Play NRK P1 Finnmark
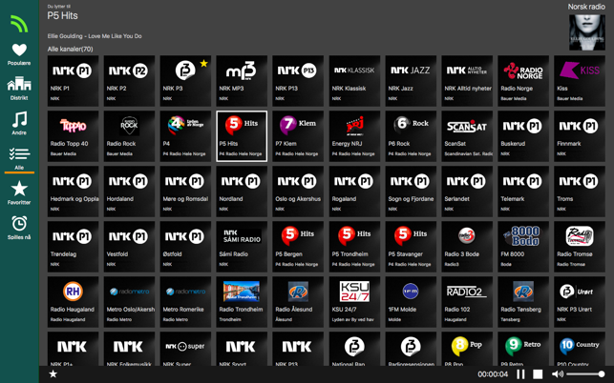Viewport: 614px width, 383px height. click(580, 136)
